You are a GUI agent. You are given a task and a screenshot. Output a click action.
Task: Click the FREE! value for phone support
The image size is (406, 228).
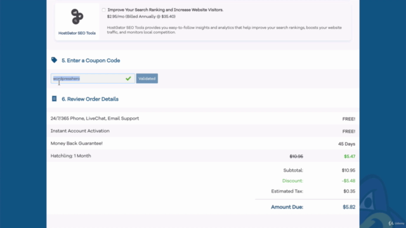348,119
